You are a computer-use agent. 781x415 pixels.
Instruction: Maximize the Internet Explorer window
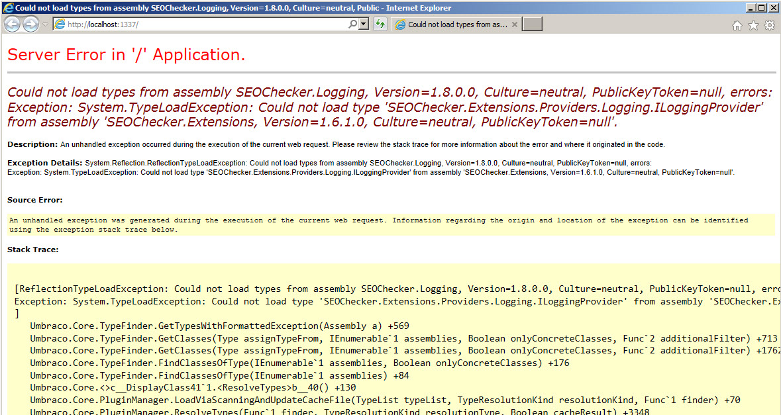pos(762,8)
